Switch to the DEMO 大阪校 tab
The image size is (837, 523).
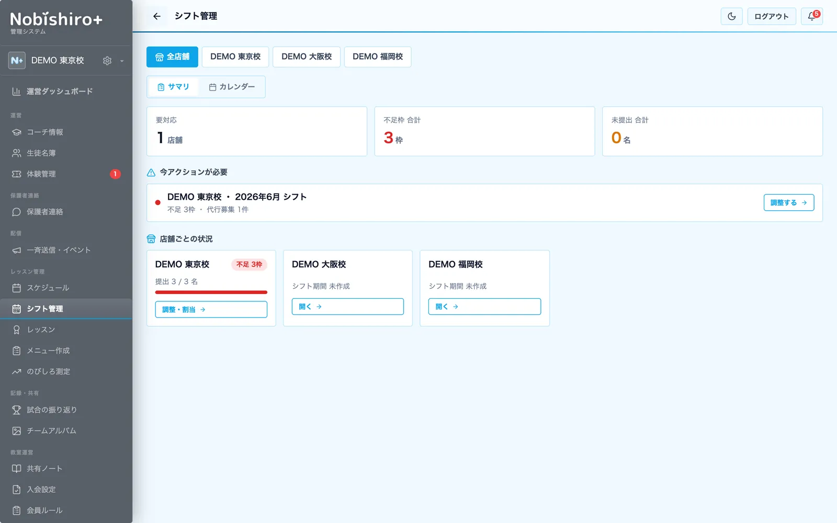pos(307,56)
